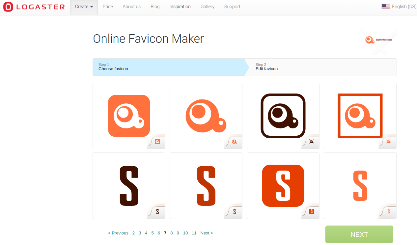The image size is (417, 245).
Task: Click the small corner preview on first favicon
Action: coord(156,142)
